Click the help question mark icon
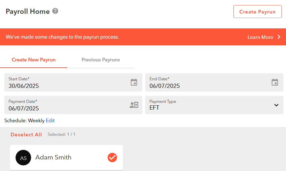The width and height of the screenshot is (286, 171). tap(55, 11)
